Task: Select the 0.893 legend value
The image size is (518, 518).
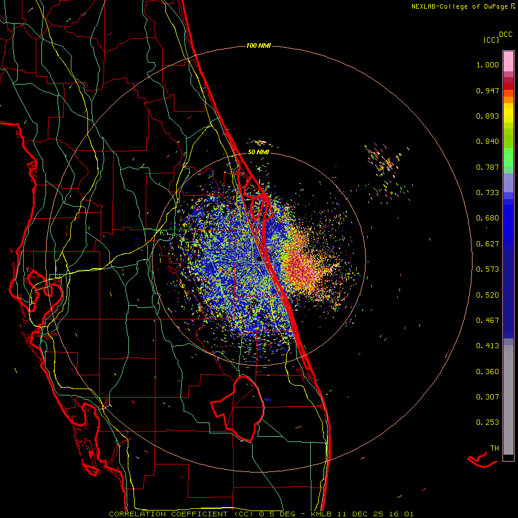Action: click(x=487, y=116)
